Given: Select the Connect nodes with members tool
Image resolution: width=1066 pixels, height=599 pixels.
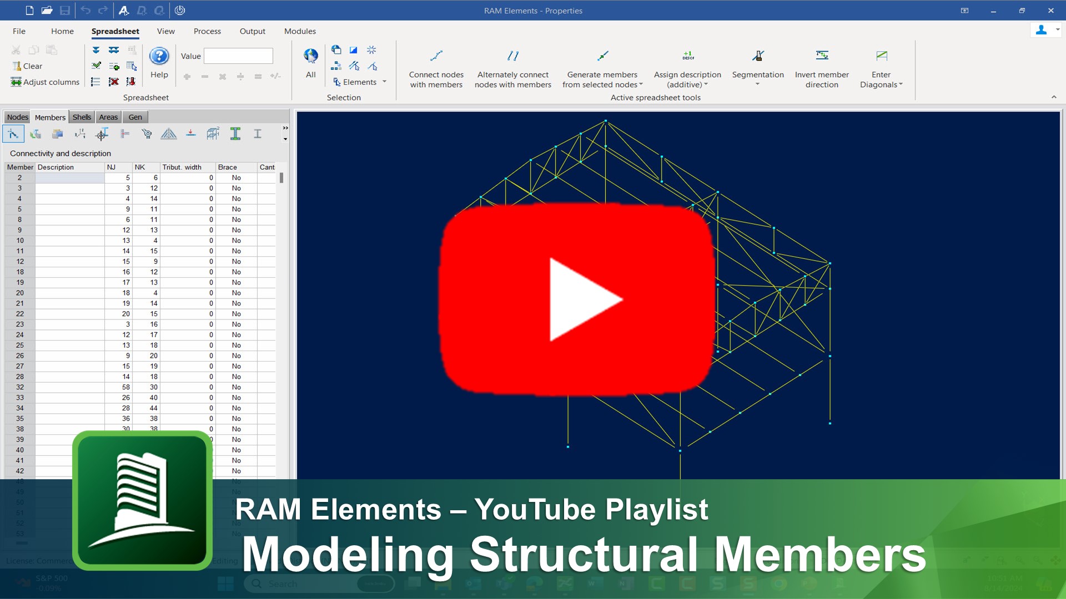Looking at the screenshot, I should pos(436,65).
